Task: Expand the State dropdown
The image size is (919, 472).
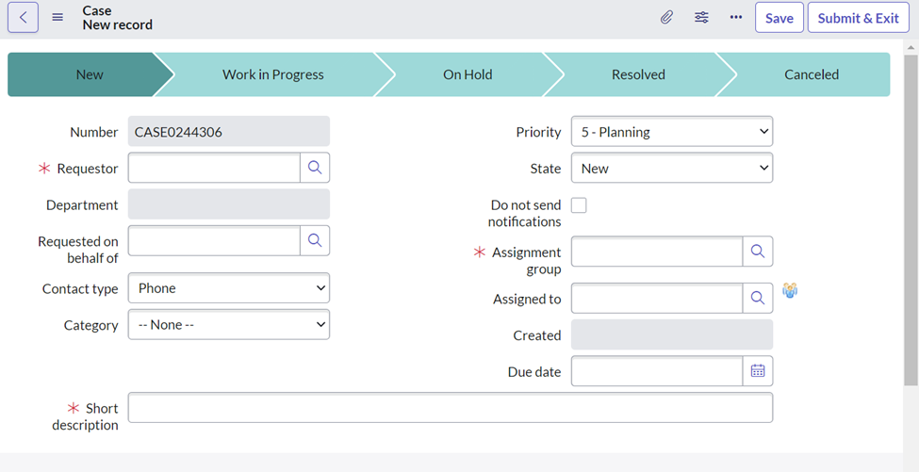Action: (x=672, y=168)
